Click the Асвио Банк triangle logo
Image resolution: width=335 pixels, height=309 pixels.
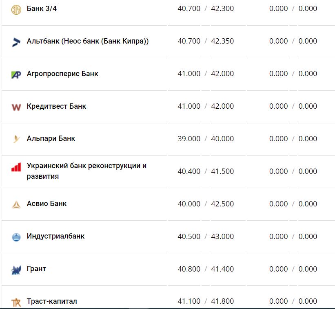(16, 204)
